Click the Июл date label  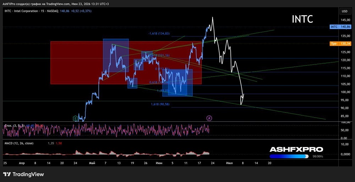[x=229, y=163]
